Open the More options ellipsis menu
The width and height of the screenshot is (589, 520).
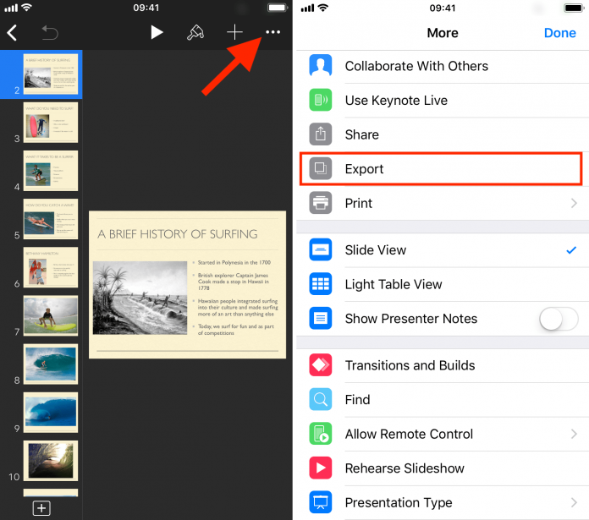click(x=272, y=33)
